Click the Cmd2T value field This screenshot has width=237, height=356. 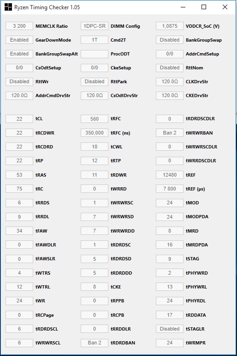[95, 40]
